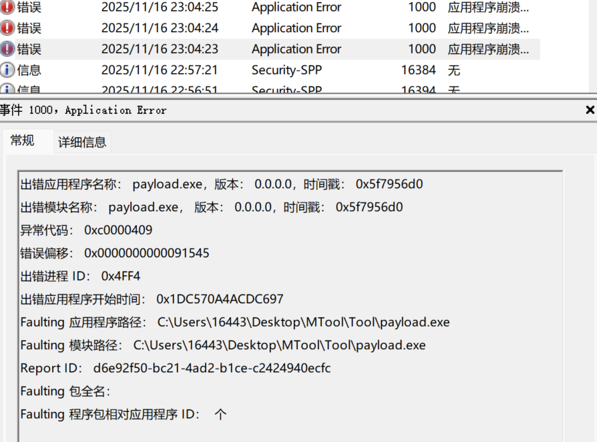
Task: Click the exception code 0xc0000409 text
Action: point(118,230)
